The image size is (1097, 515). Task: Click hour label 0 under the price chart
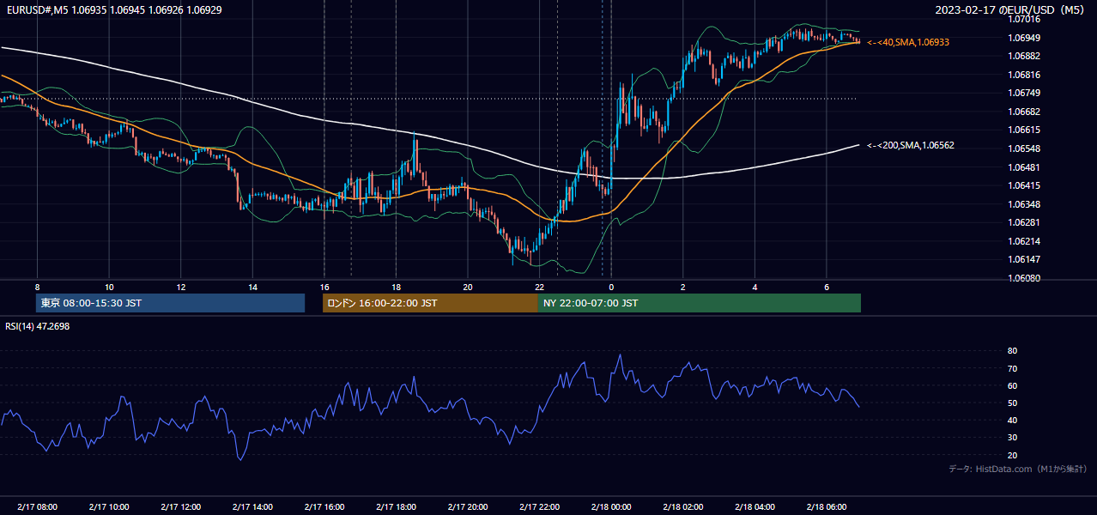[611, 287]
